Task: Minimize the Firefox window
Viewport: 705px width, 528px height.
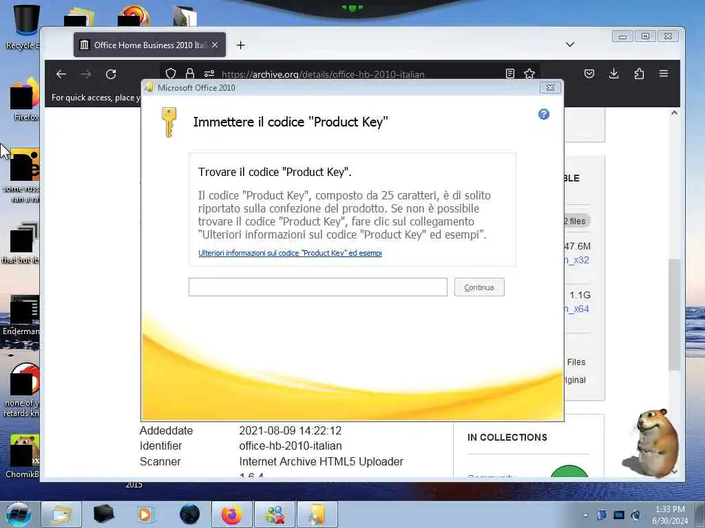Action: 622,36
